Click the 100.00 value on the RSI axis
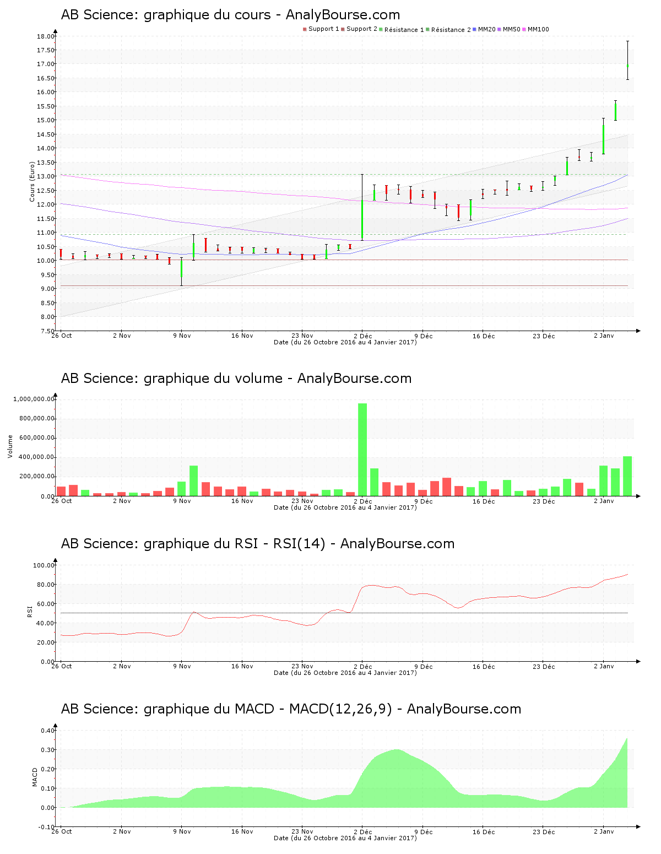This screenshot has width=661, height=854. pyautogui.click(x=44, y=565)
